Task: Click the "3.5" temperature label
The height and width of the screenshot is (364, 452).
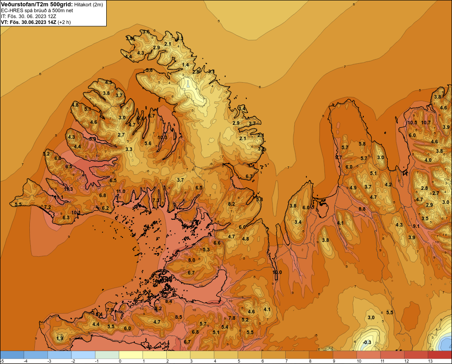Action: pyautogui.click(x=425, y=218)
